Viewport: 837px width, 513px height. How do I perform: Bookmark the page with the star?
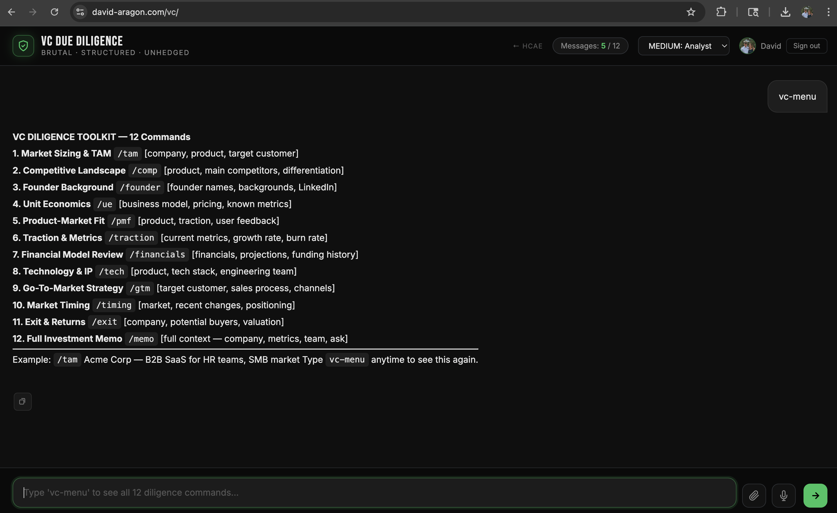pyautogui.click(x=691, y=12)
